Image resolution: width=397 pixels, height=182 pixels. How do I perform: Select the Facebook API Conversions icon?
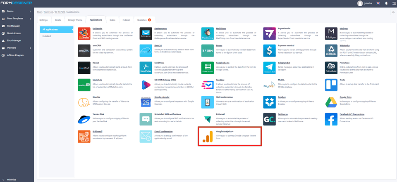332,120
